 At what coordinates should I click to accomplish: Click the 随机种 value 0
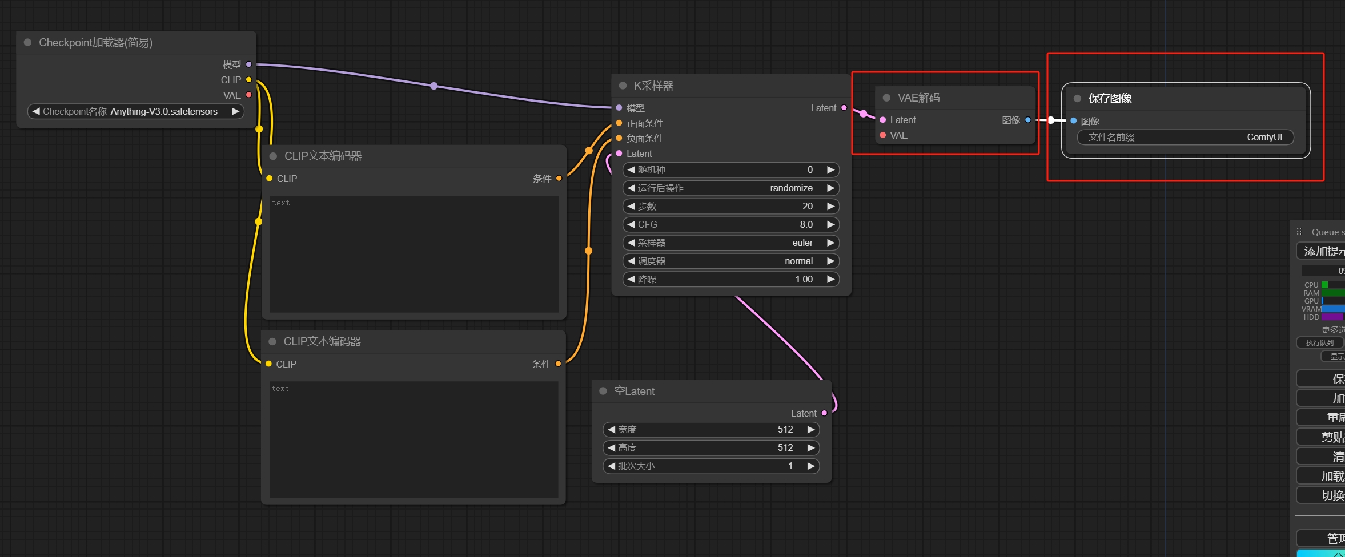pyautogui.click(x=810, y=169)
